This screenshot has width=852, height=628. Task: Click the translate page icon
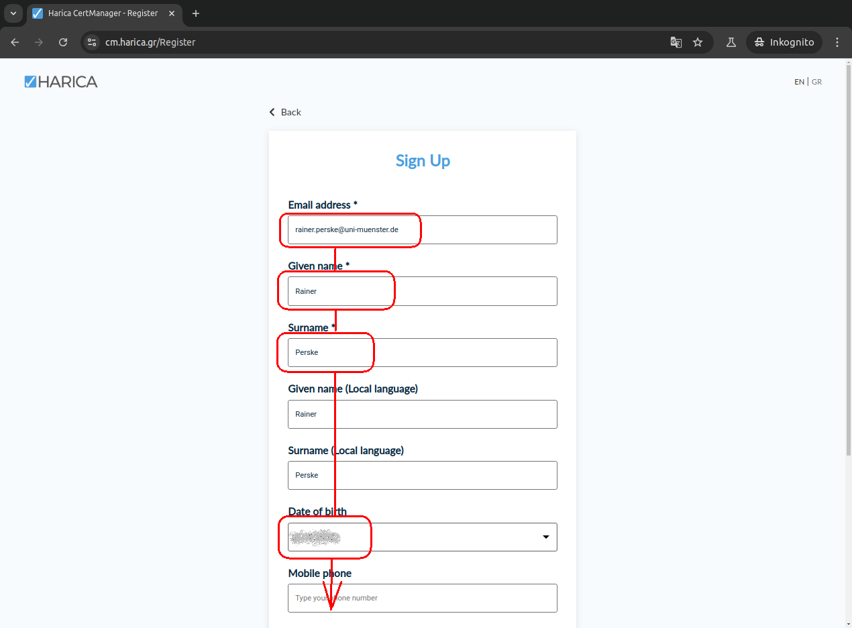(676, 42)
